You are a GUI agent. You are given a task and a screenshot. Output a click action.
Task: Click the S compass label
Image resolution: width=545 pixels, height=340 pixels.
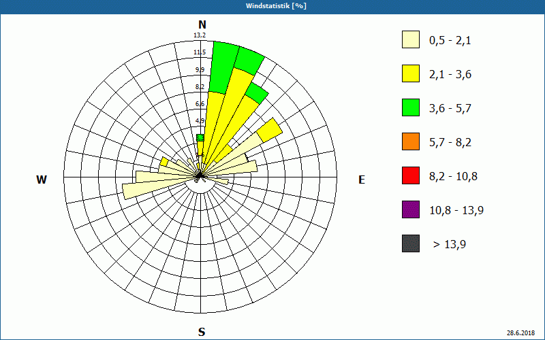coord(202,332)
